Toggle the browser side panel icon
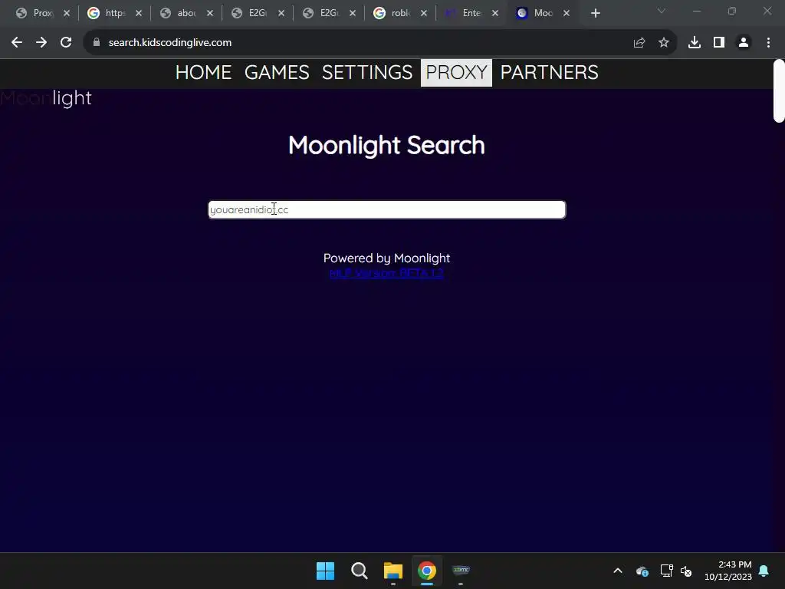785x589 pixels. coord(719,43)
